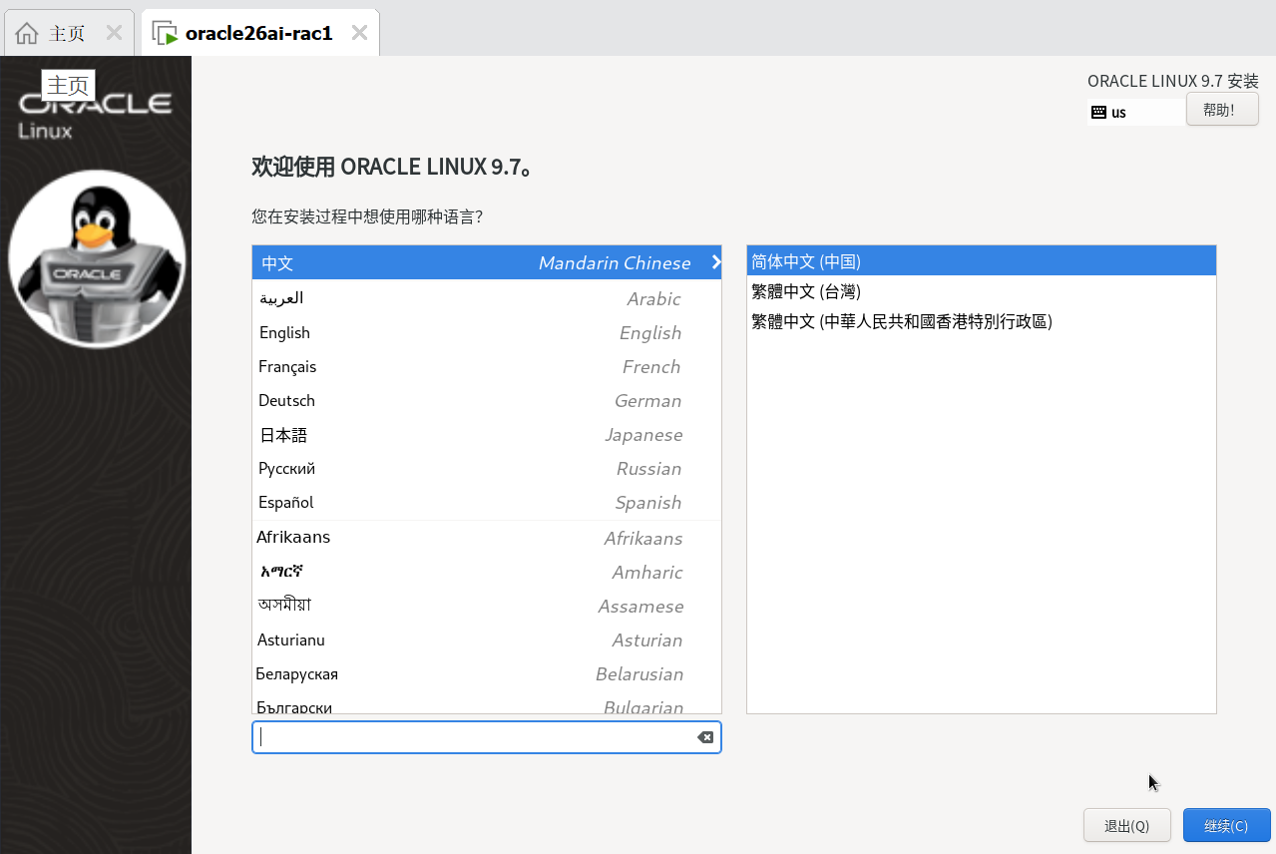
Task: Select Asturianu Asturian language
Action: tap(487, 640)
